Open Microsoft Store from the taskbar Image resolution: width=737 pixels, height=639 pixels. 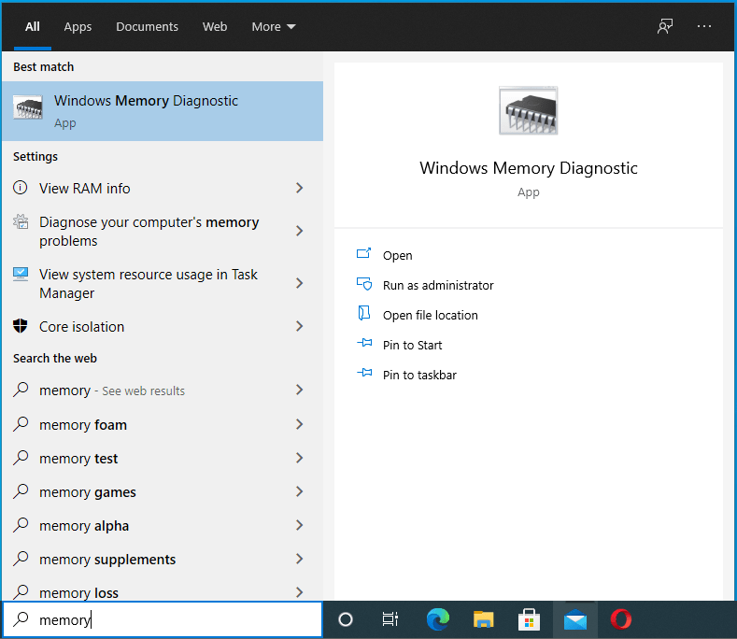(x=529, y=619)
